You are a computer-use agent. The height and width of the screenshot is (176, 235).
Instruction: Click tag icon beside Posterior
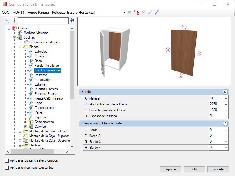coord(31,75)
